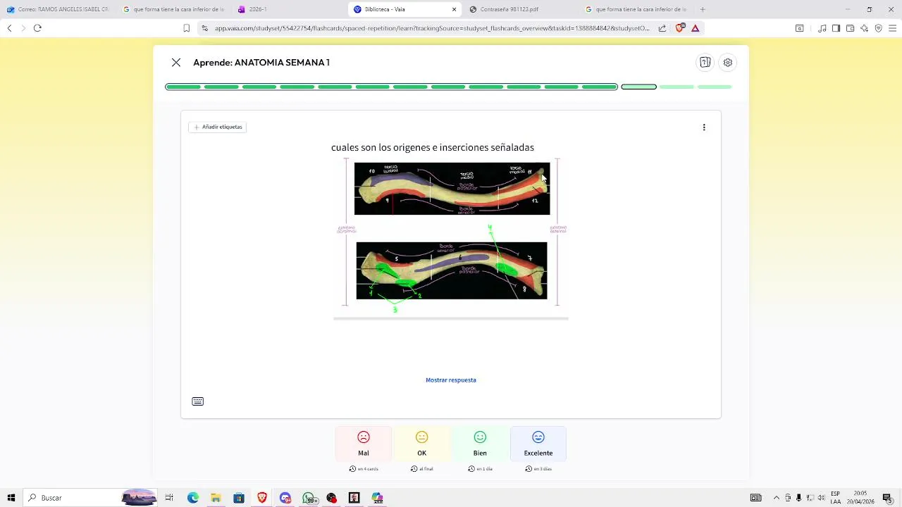Switch to the last Google search tab
Viewport: 902px width, 507px height.
[x=635, y=9]
